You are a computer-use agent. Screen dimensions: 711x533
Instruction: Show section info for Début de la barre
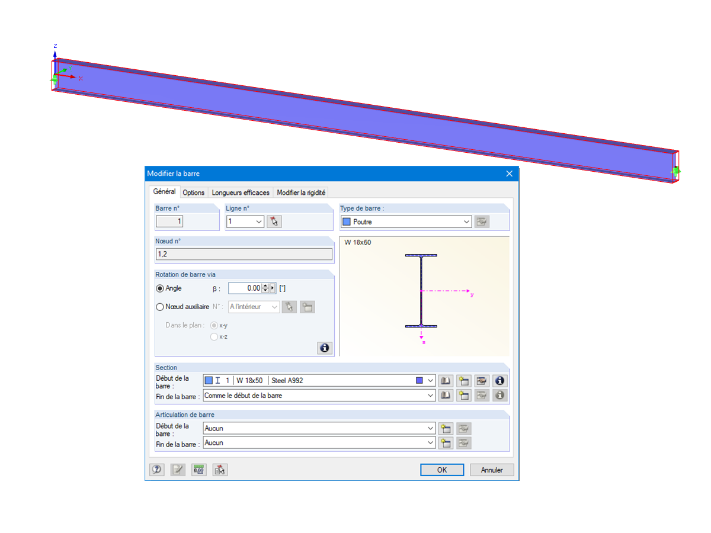500,381
